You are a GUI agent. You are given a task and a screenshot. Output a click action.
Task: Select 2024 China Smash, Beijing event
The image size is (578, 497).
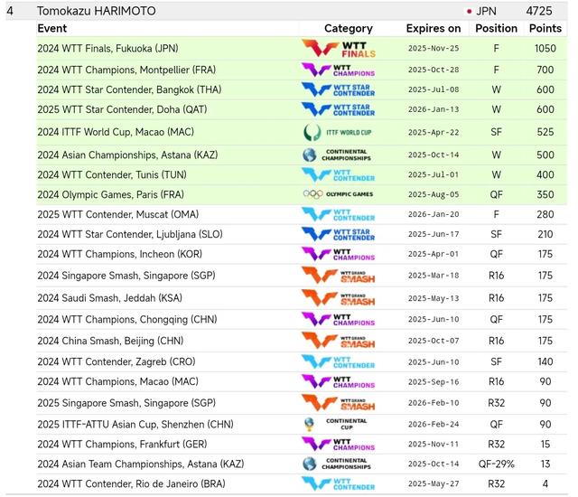tap(110, 341)
